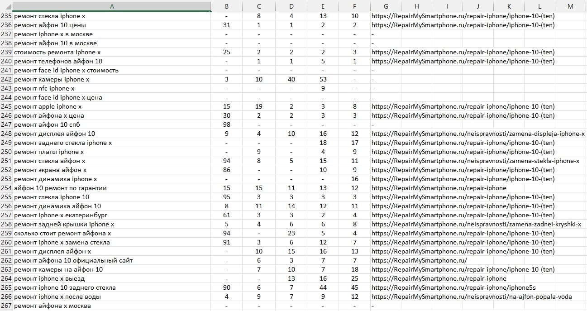This screenshot has height=311, width=587.
Task: Click cell 'ремонт камеры на айфон 10'
Action: 112,269
